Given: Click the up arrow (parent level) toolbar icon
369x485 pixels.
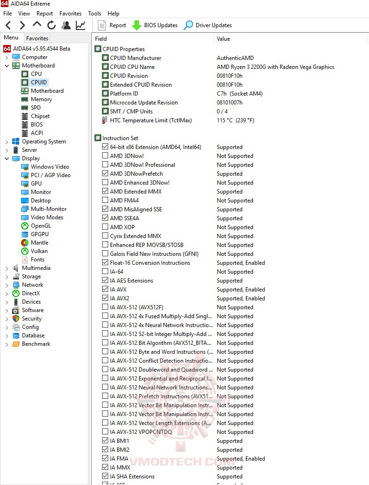Looking at the screenshot, I should click(x=37, y=24).
